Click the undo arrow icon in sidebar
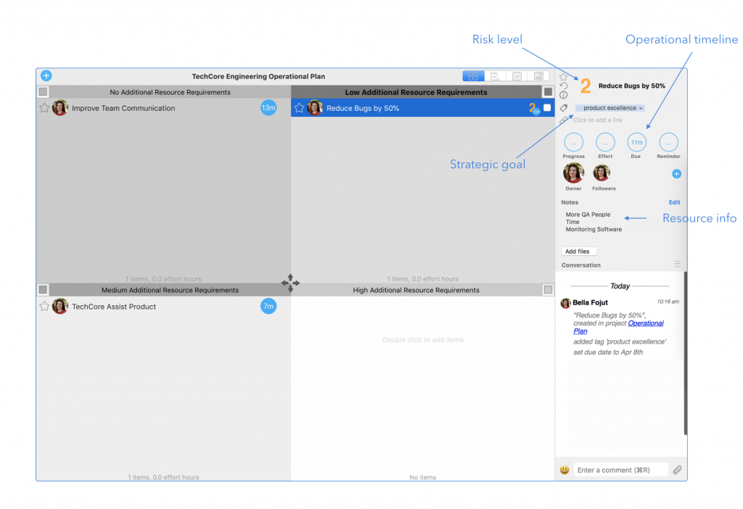Image resolution: width=743 pixels, height=509 pixels. (563, 86)
